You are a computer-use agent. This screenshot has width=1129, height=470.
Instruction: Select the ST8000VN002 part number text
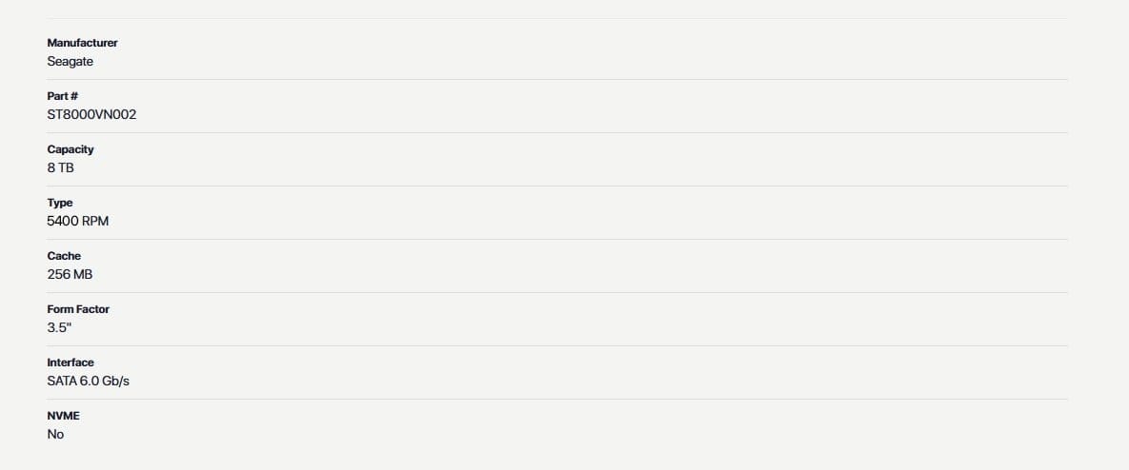click(91, 115)
